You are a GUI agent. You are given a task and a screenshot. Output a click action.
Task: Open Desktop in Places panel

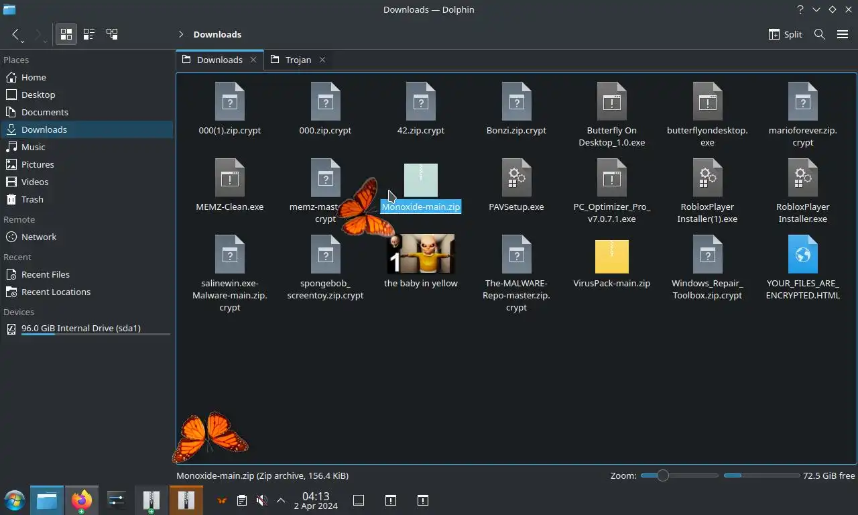(87, 95)
